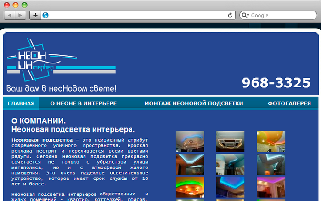Screen dimensions: 321x201
Task: Open the yellow-orange ceiling photo thumbnail
Action: tap(271, 141)
